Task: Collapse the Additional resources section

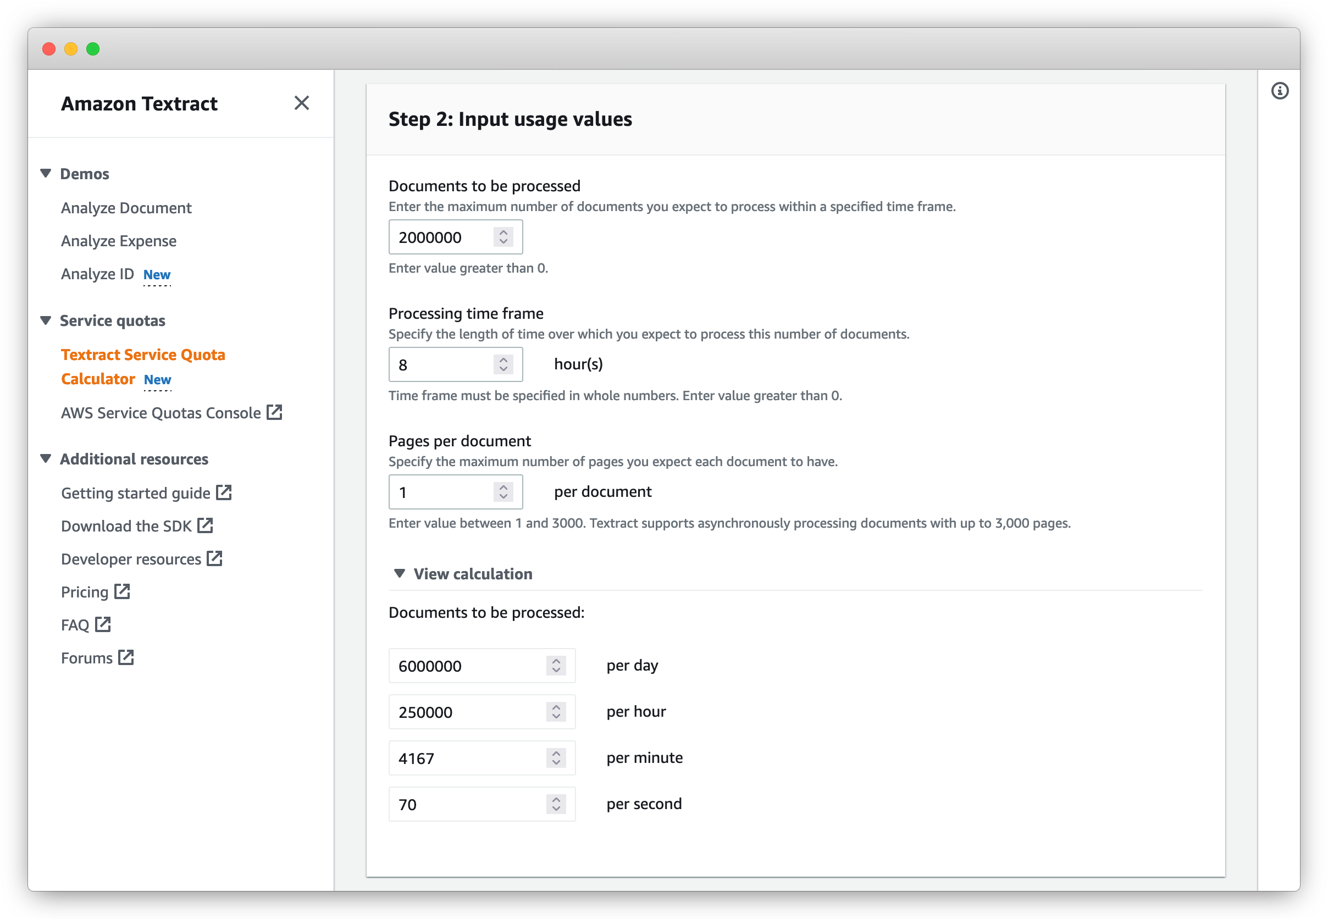Action: (x=46, y=459)
